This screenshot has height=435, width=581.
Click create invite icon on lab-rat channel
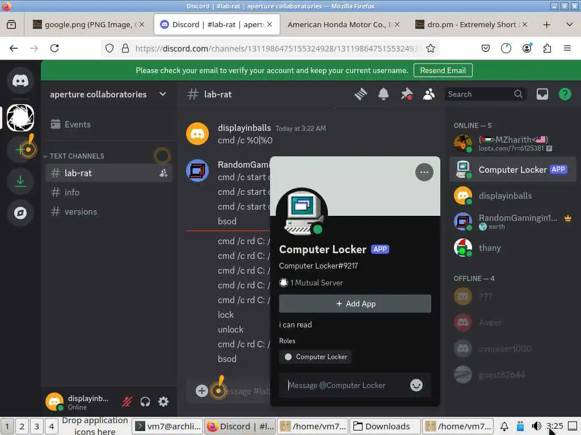[163, 173]
